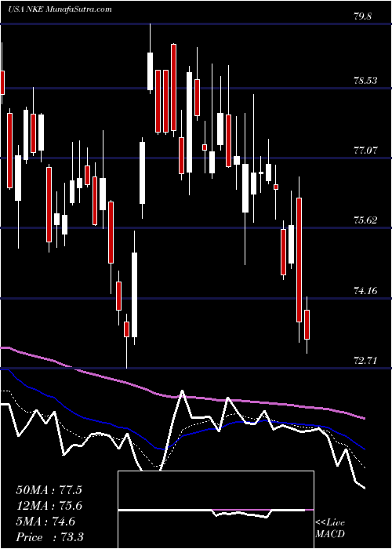Image resolution: width=392 pixels, height=549 pixels.
Task: Select the 74.16 price axis label
Action: pyautogui.click(x=365, y=290)
